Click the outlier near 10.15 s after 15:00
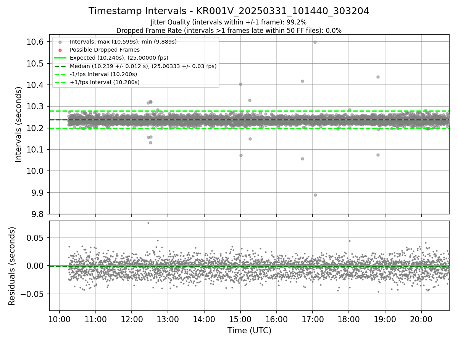 (250, 139)
